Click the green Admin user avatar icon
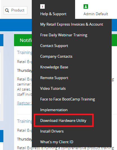117x150 pixels. tap(86, 6)
